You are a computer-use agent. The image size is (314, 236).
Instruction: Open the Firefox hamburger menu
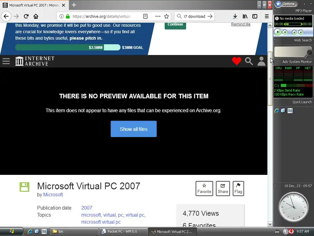coord(266,16)
